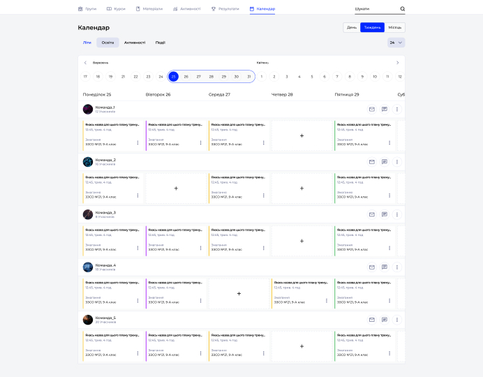483x377 pixels.
Task: Go to next dates with right chevron
Action: 397,63
